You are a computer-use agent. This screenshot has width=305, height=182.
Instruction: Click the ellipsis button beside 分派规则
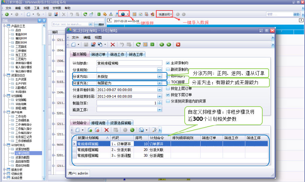coord(159,70)
